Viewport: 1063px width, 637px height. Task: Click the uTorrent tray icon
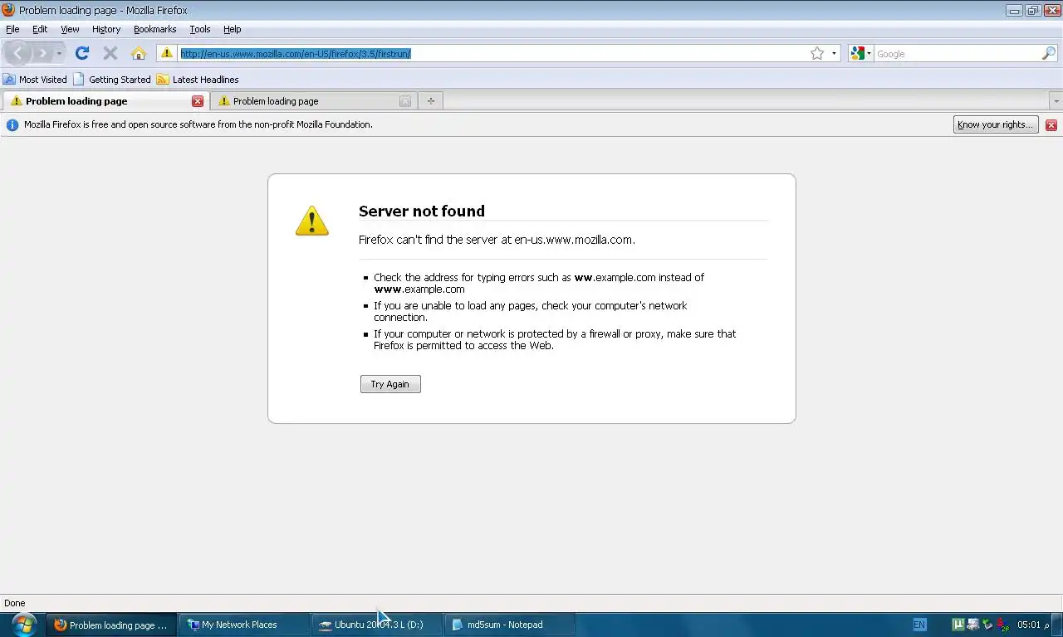click(958, 625)
